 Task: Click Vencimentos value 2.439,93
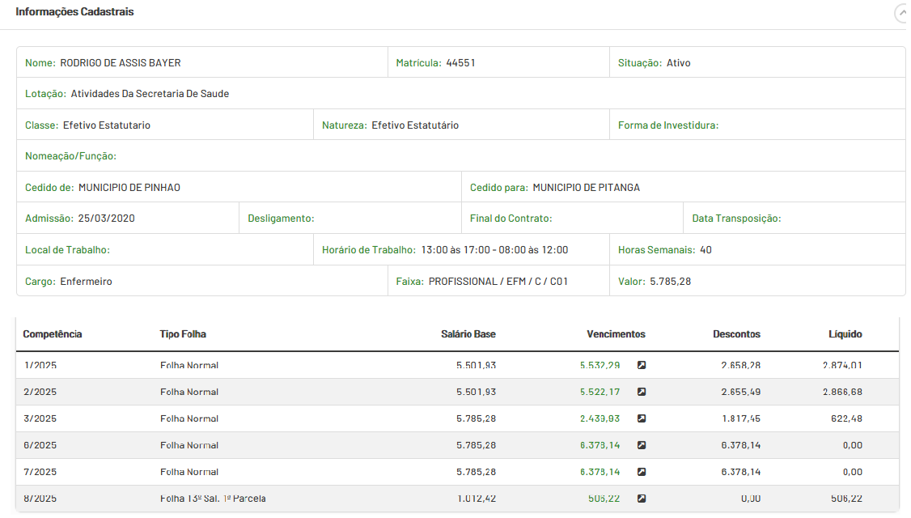(600, 418)
